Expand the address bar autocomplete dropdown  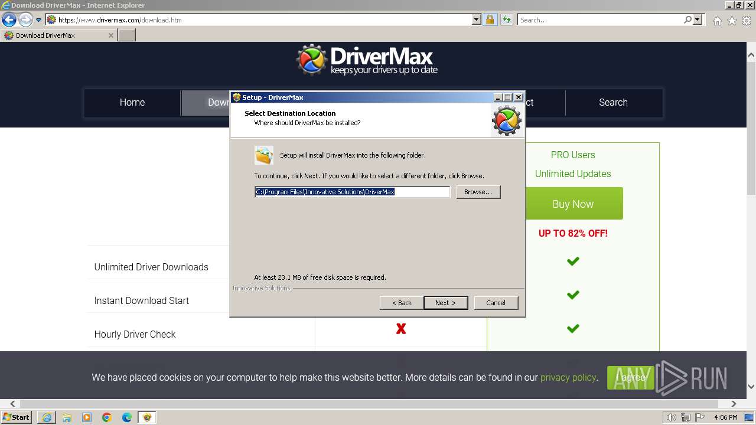pos(477,20)
